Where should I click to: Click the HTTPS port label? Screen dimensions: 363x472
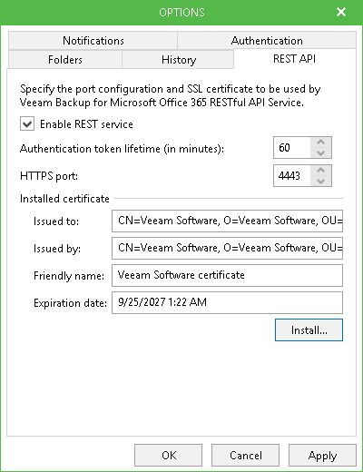(49, 176)
